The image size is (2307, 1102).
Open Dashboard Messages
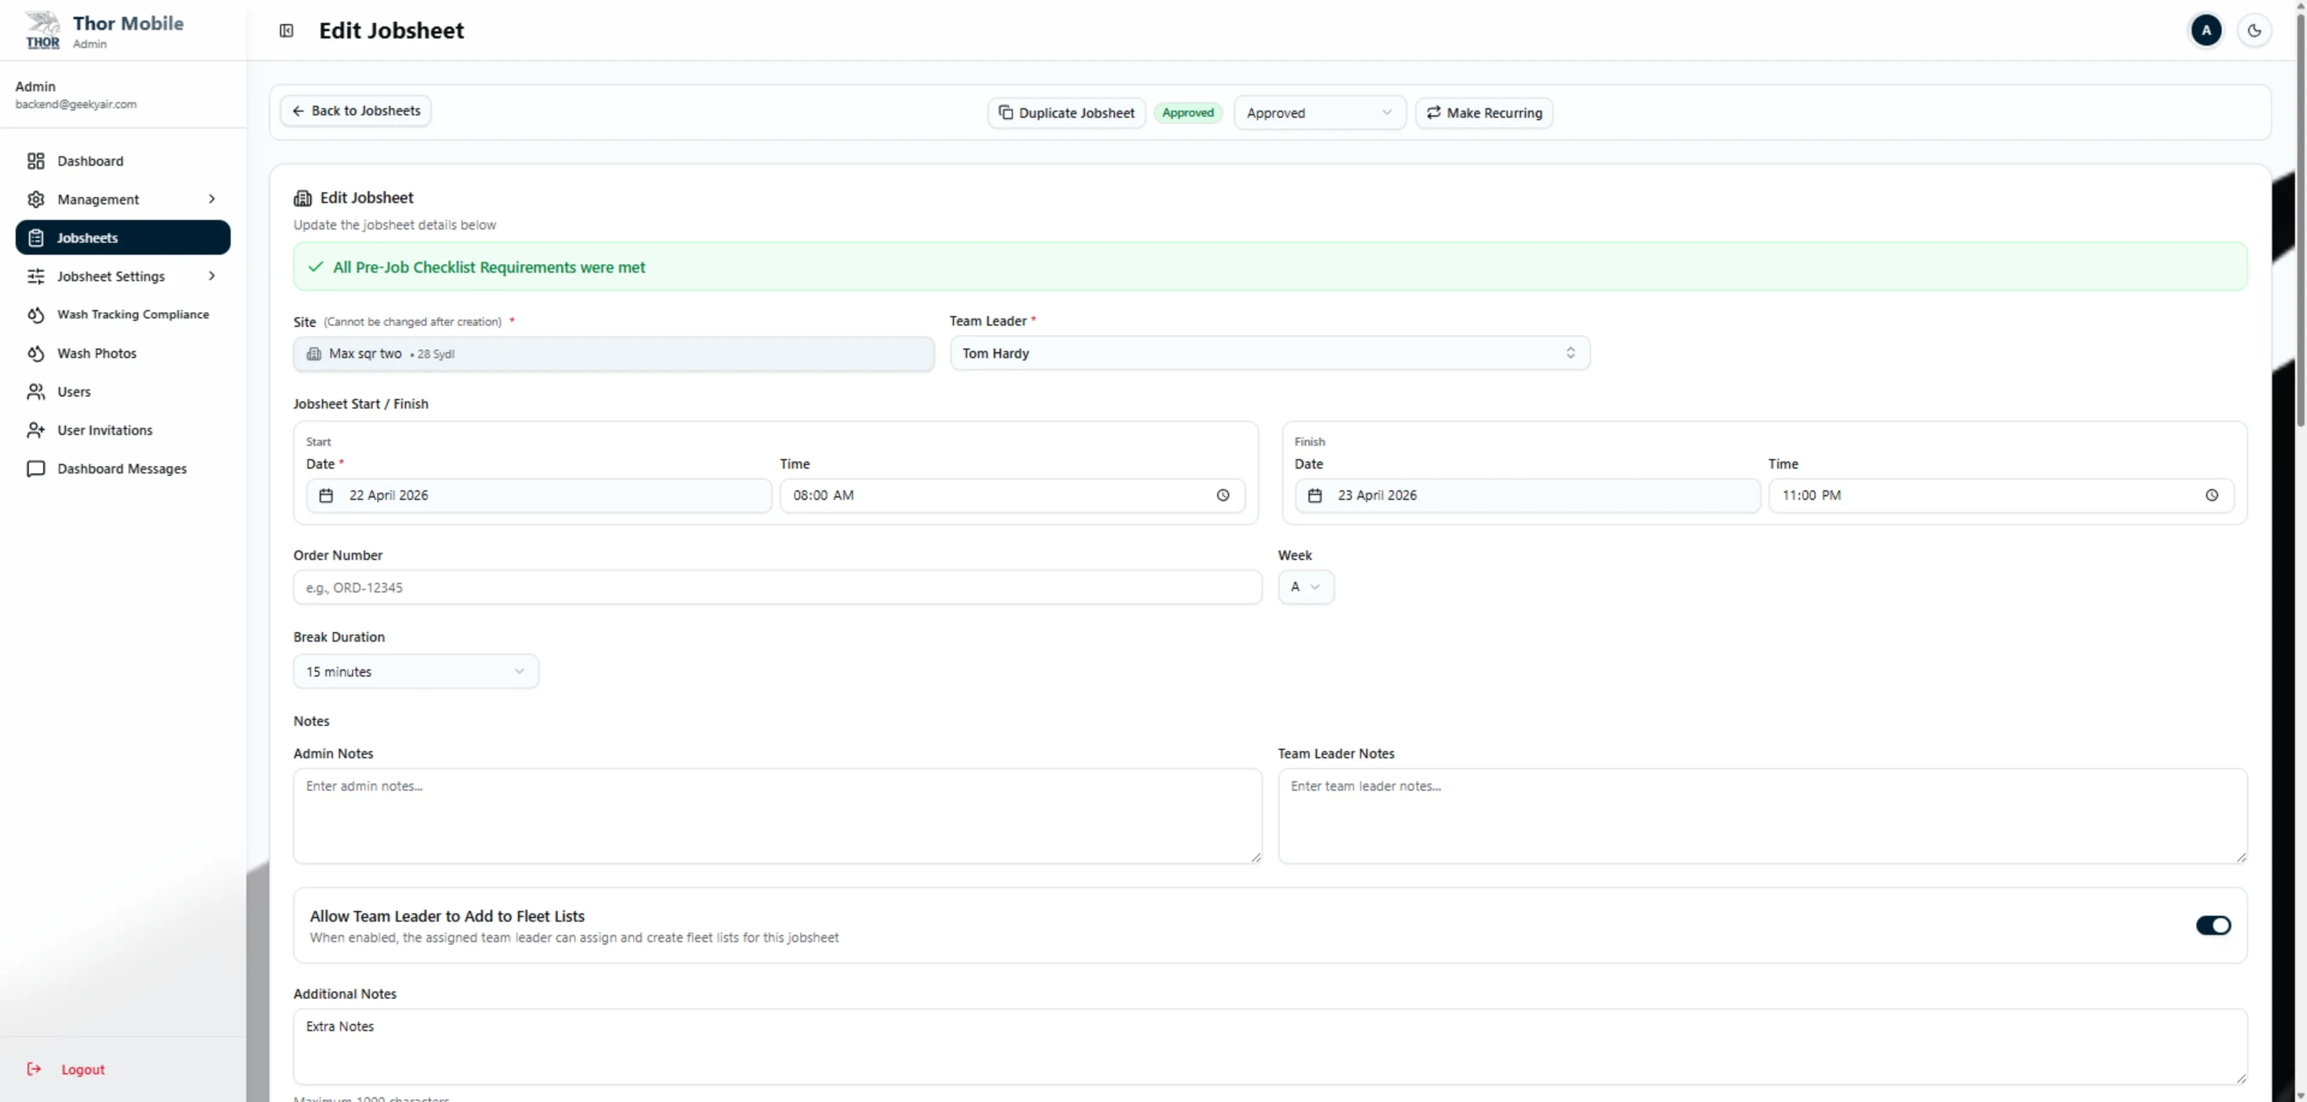pyautogui.click(x=123, y=469)
